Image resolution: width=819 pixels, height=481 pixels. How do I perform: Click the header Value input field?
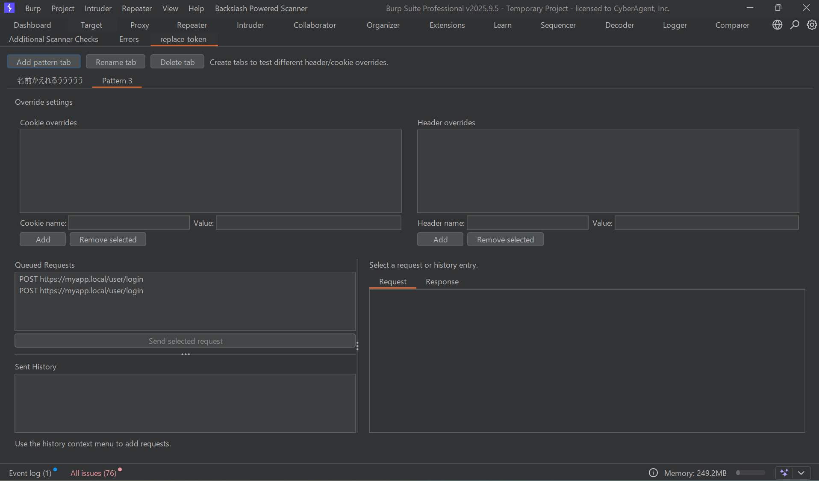point(707,223)
